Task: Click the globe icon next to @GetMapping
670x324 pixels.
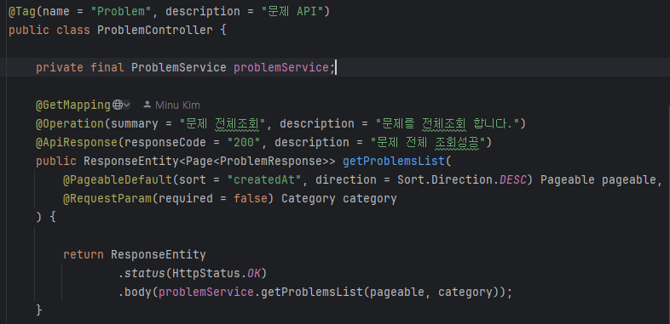Action: [117, 105]
